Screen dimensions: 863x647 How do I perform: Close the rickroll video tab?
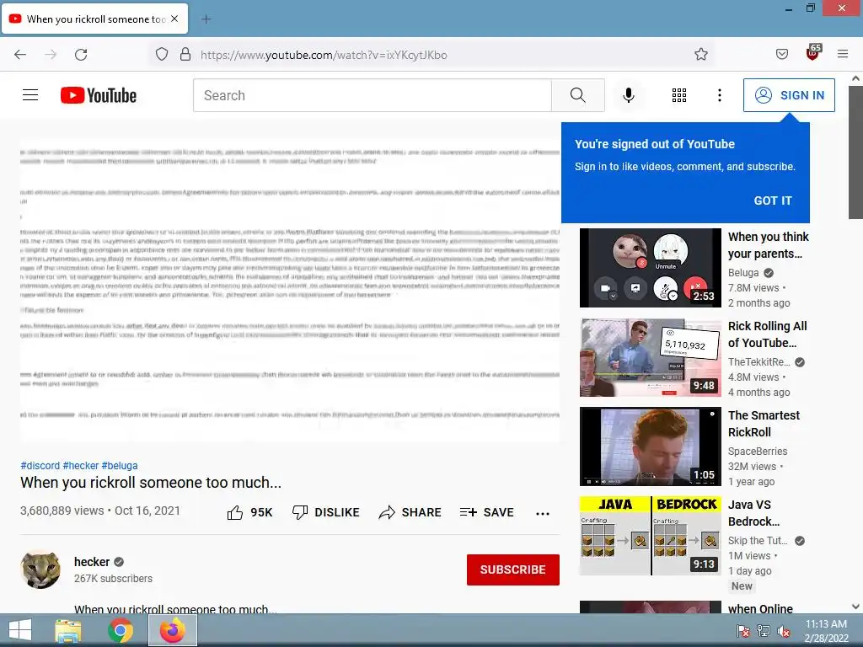point(174,19)
